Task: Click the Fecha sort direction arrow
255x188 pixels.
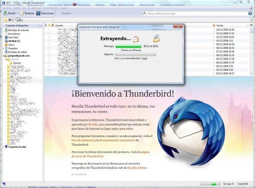Action: (x=248, y=25)
